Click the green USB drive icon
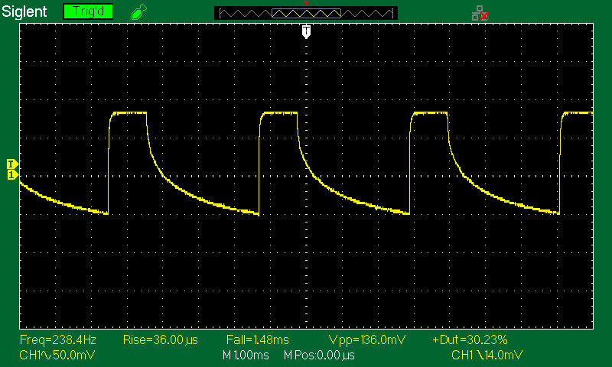612x367 pixels. pos(138,12)
